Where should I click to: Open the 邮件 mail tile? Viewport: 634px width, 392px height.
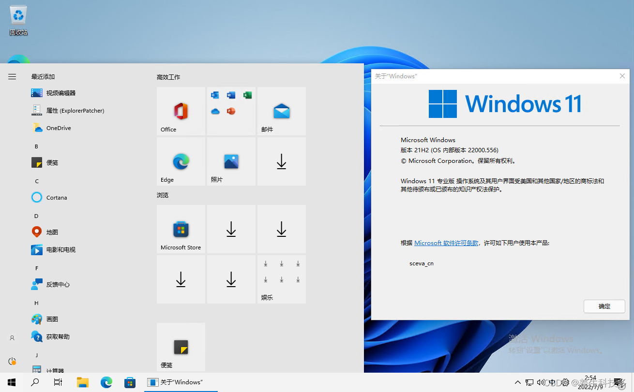[282, 111]
